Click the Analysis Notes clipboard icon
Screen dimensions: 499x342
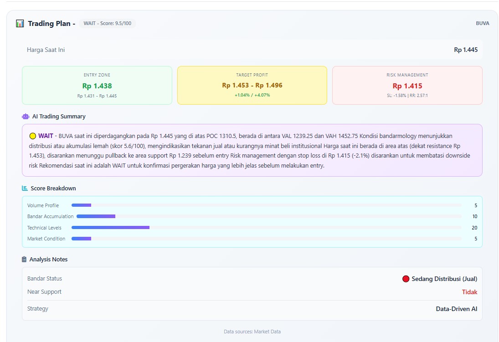(24, 259)
